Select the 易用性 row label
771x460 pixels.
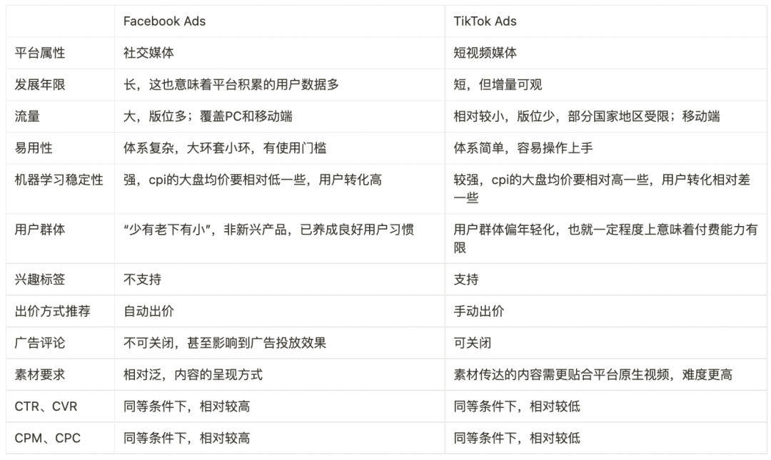34,148
